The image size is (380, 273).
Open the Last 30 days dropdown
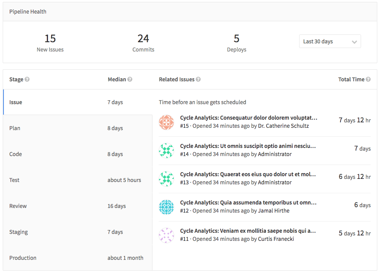point(330,41)
